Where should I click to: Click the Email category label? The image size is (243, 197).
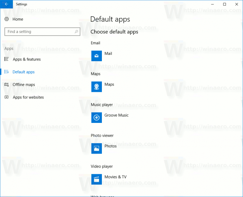(96, 43)
